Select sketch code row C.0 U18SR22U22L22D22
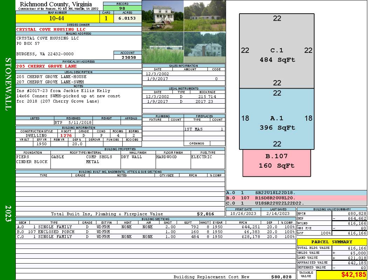 pyautogui.click(x=297, y=203)
